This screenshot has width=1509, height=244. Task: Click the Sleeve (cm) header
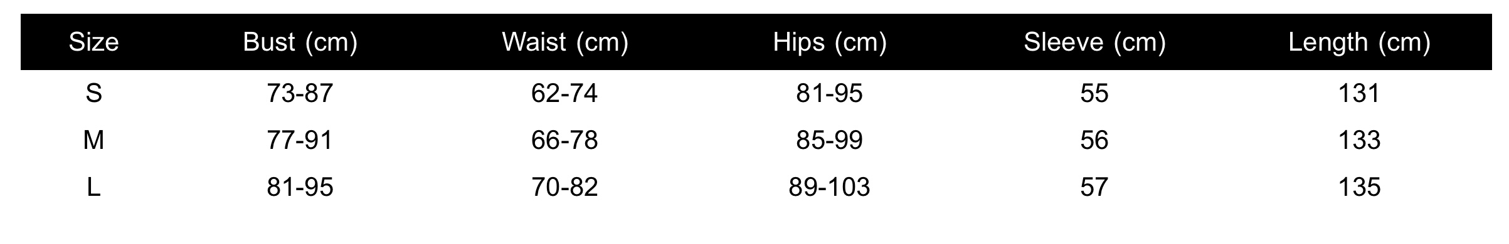pyautogui.click(x=1094, y=43)
